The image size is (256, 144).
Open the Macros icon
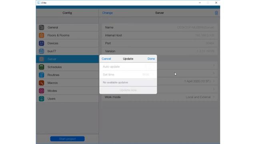click(42, 83)
